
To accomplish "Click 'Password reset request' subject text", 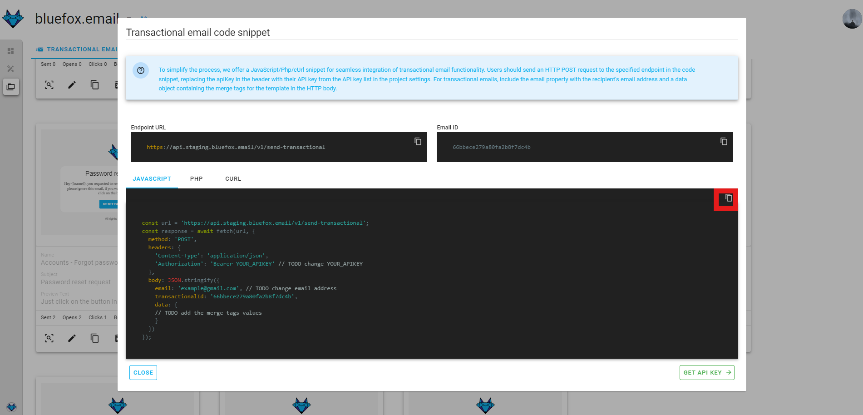I will coord(76,282).
